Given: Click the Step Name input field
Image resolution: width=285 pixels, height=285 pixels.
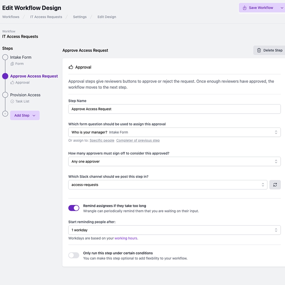Looking at the screenshot, I should click(x=174, y=109).
